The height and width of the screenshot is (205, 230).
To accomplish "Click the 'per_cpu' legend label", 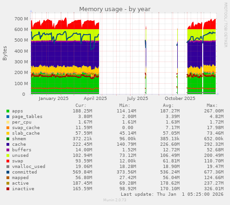I will click(22, 122).
